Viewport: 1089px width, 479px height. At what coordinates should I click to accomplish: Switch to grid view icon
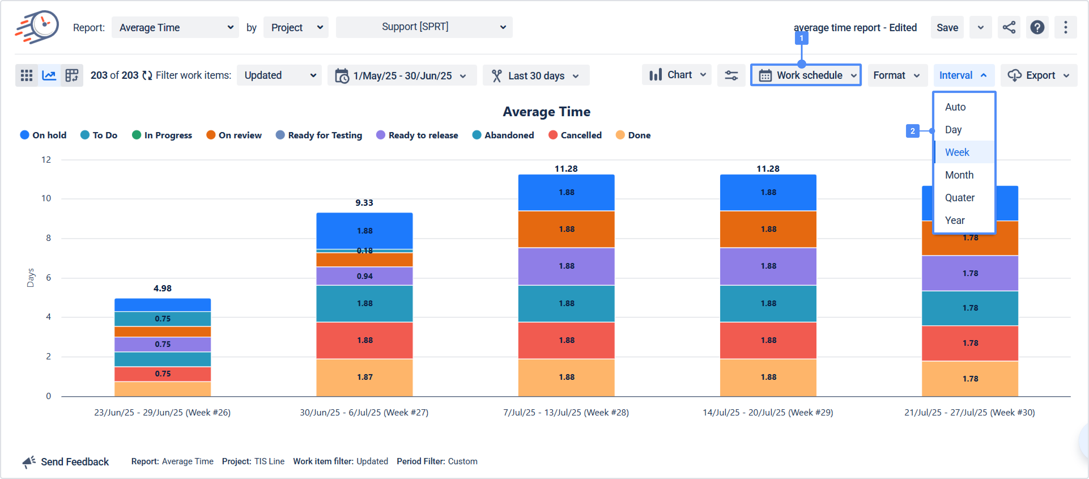tap(27, 76)
